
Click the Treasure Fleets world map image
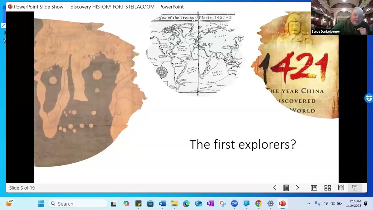pyautogui.click(x=195, y=54)
